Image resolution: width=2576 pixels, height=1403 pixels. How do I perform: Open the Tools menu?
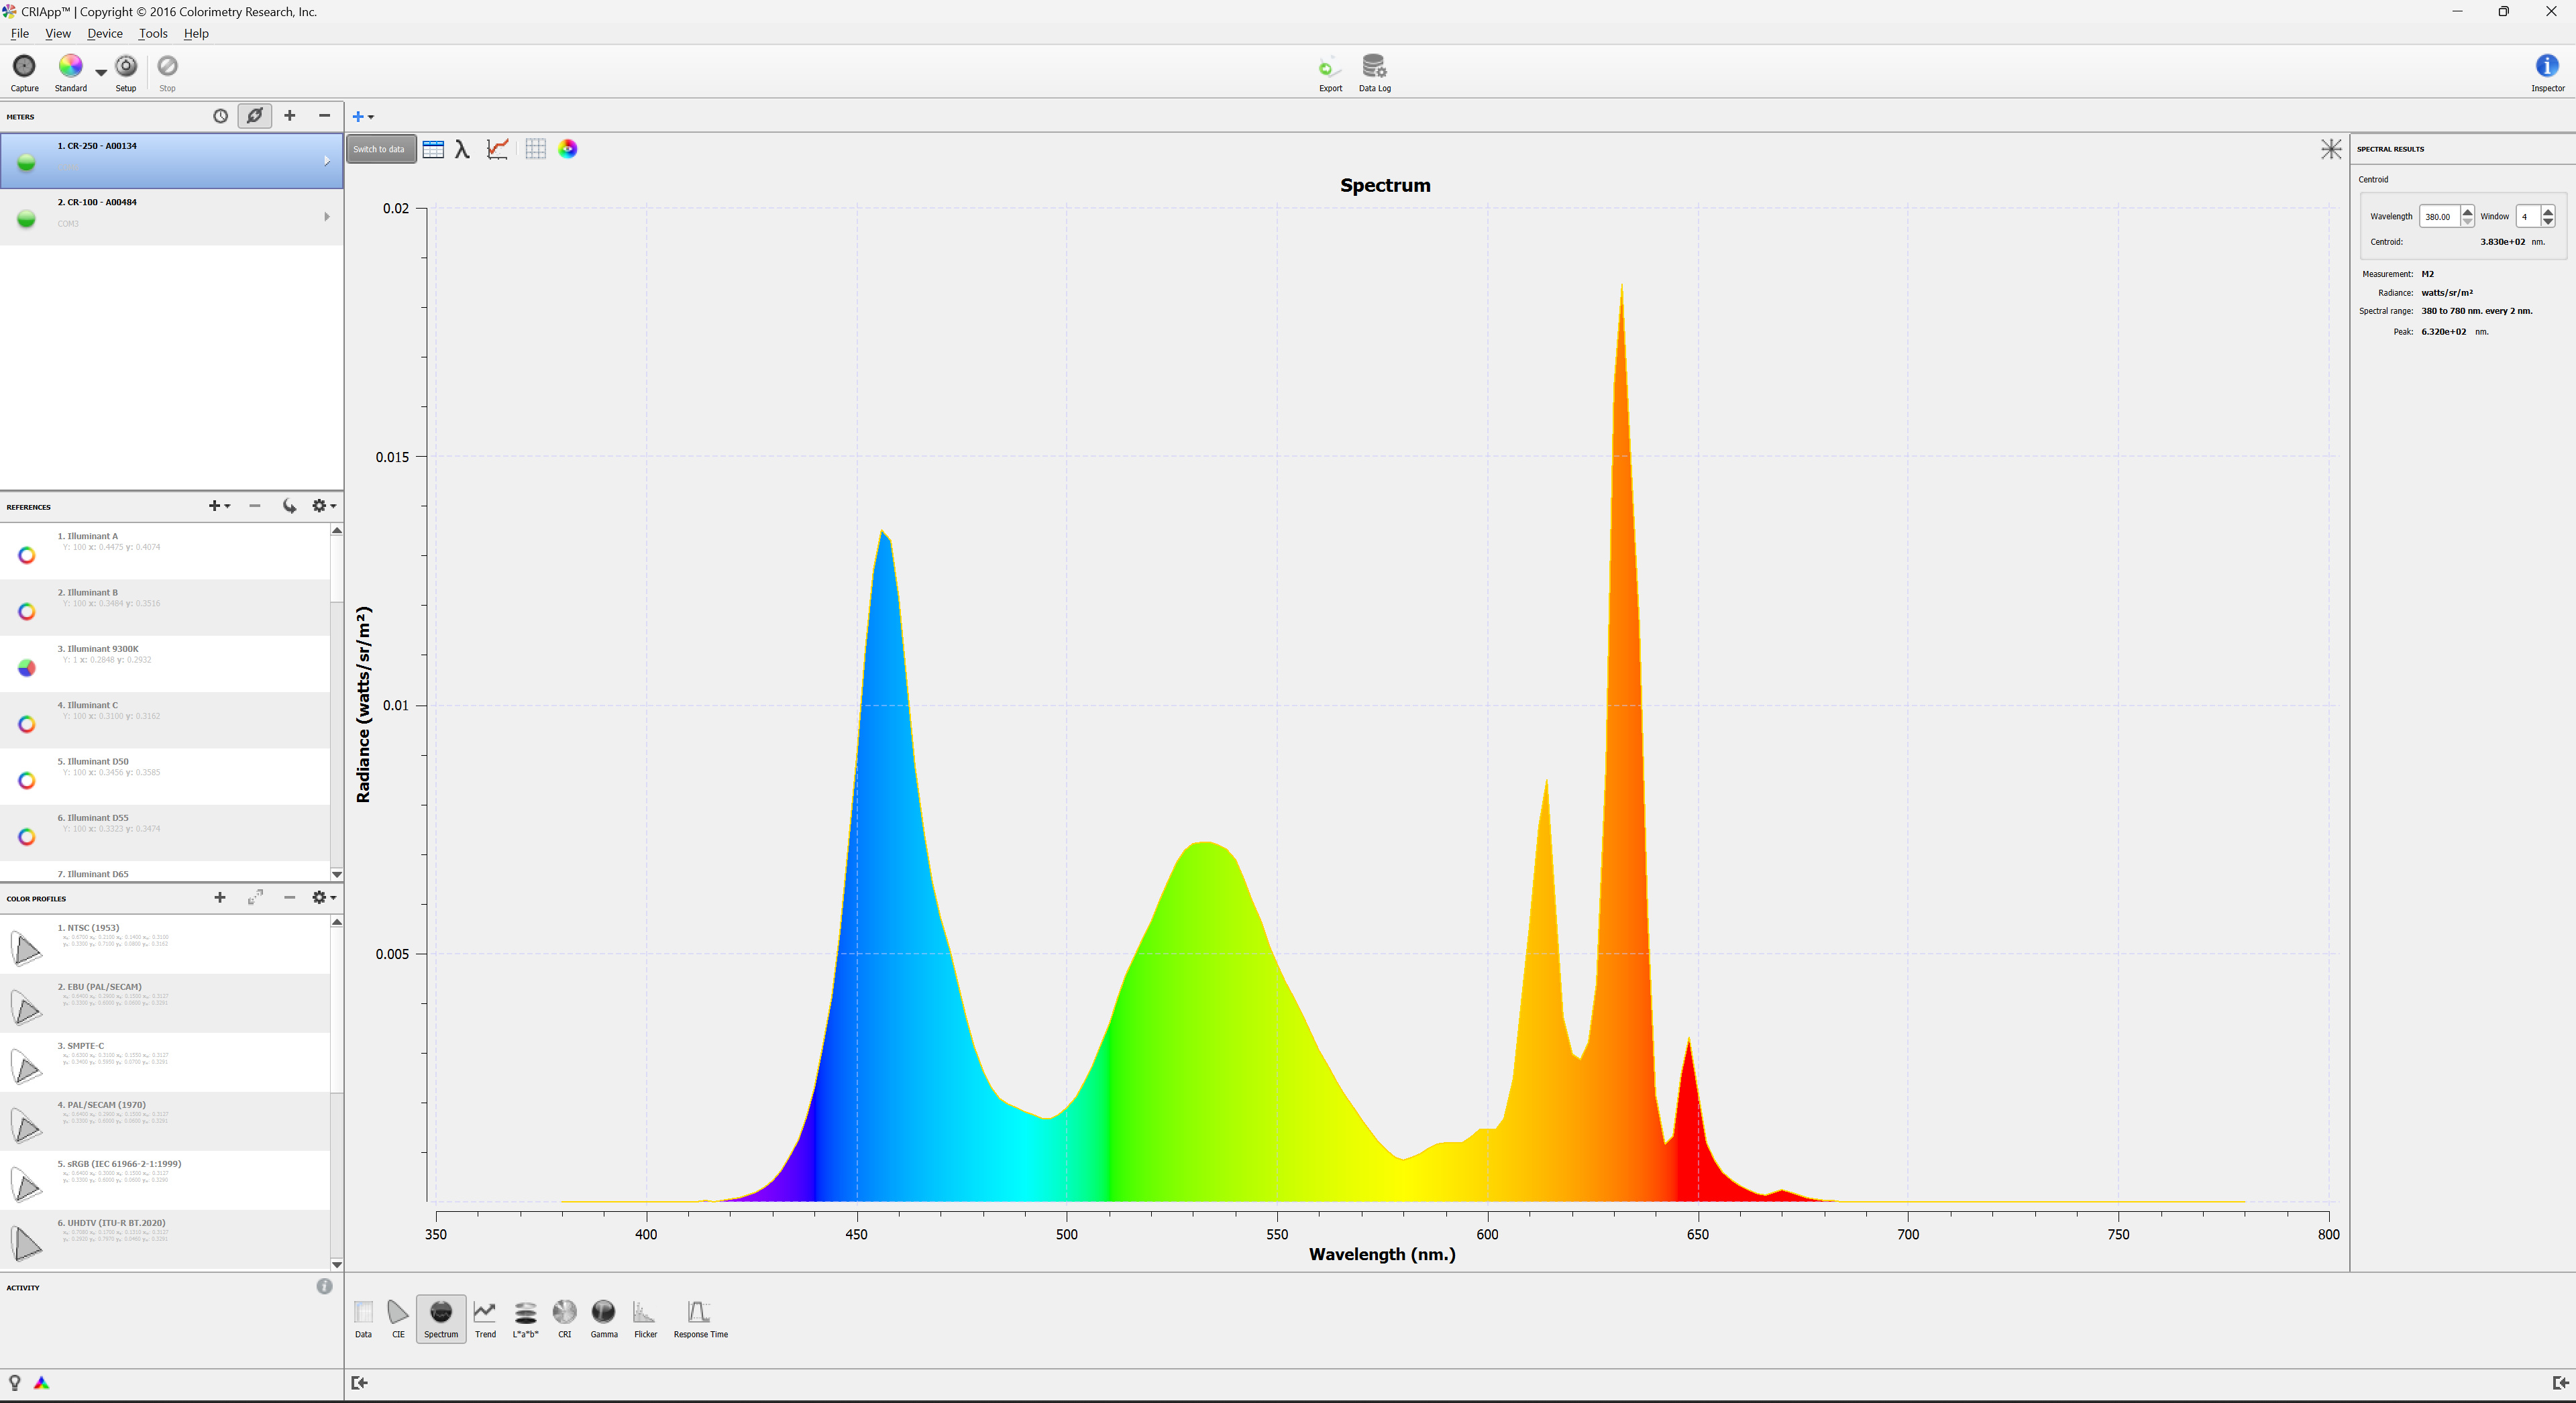click(153, 33)
